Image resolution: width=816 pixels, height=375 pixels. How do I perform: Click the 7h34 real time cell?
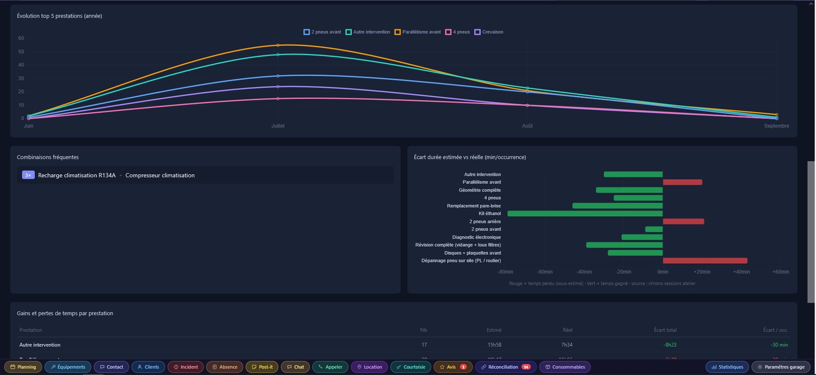pos(567,345)
